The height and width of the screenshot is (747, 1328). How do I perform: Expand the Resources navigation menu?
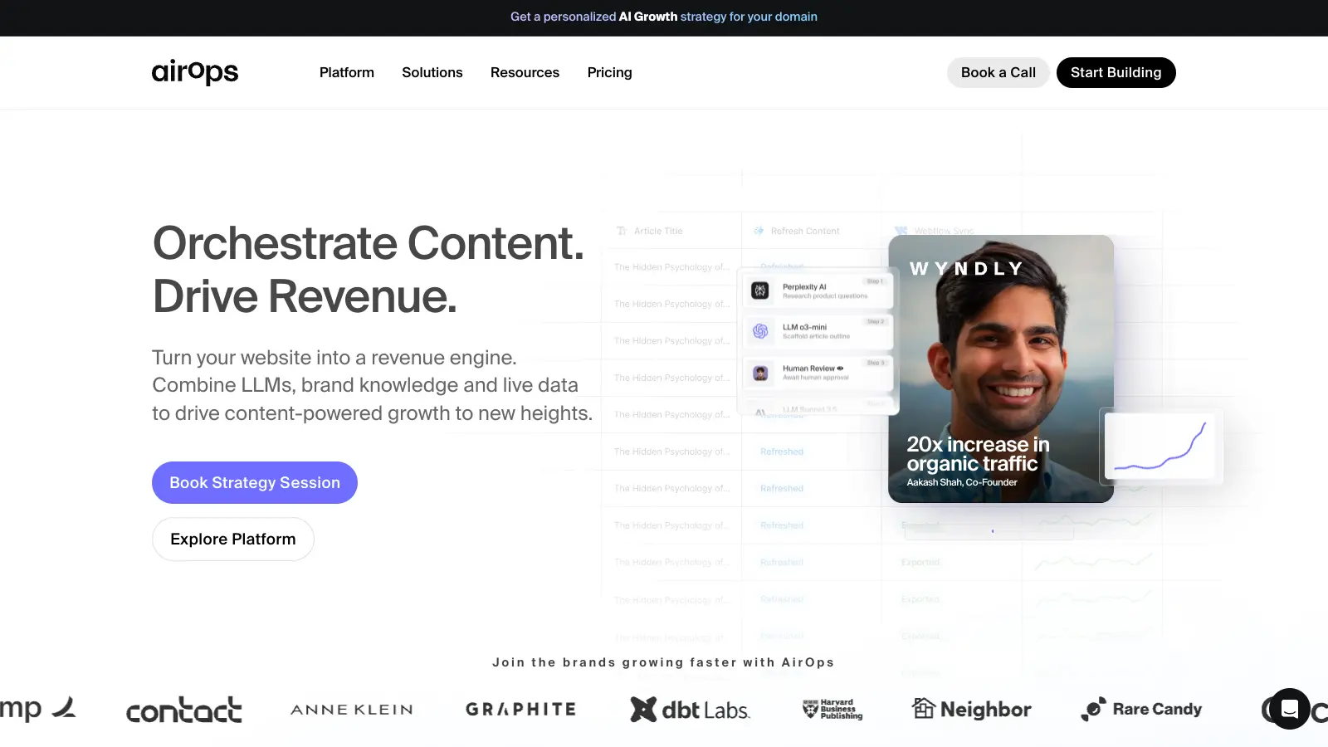(x=525, y=72)
